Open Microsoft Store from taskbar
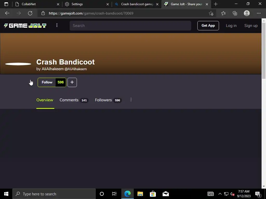This screenshot has height=199, width=266. click(x=153, y=194)
